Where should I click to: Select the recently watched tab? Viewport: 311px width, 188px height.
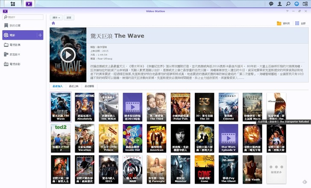click(x=89, y=86)
